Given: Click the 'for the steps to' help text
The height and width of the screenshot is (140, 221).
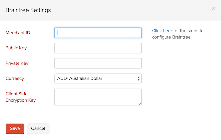Looking at the screenshot, I should point(189,31).
